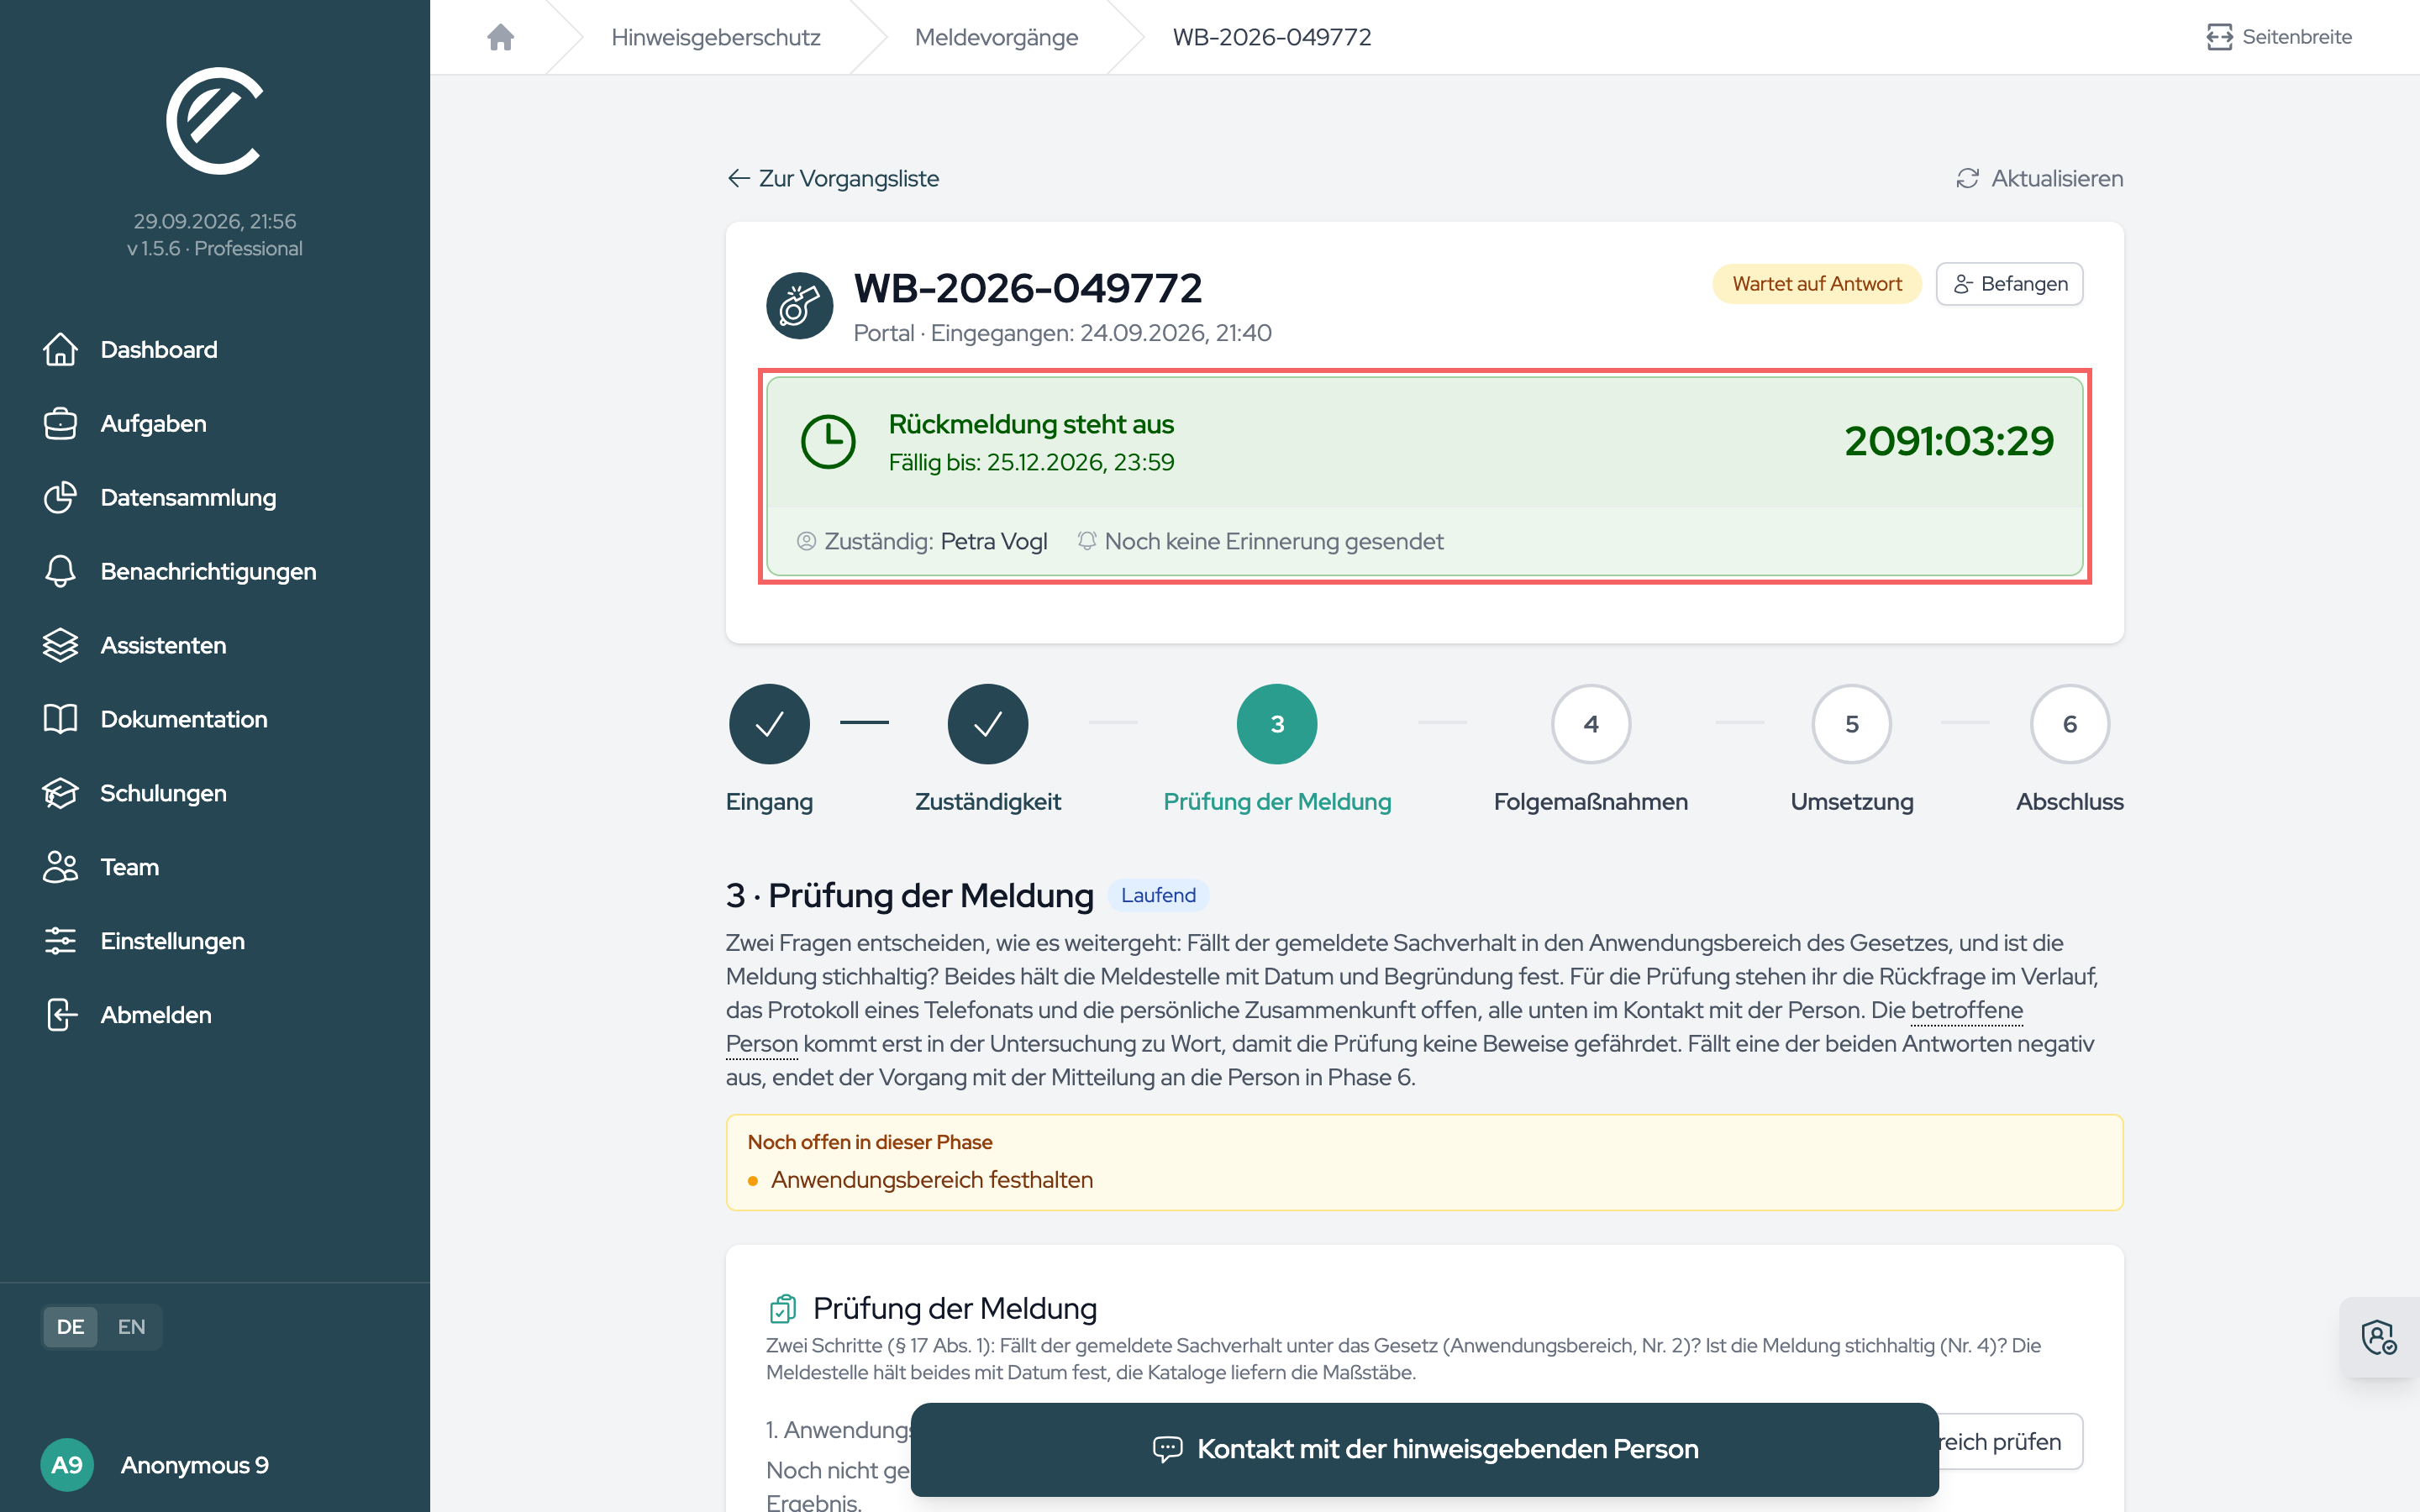Open Kontakt mit der hinweisgebenden Person
Screen dimensions: 2420x1512
tap(1424, 1449)
